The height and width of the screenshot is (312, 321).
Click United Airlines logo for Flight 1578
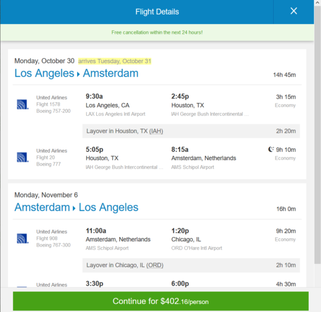(x=22, y=105)
